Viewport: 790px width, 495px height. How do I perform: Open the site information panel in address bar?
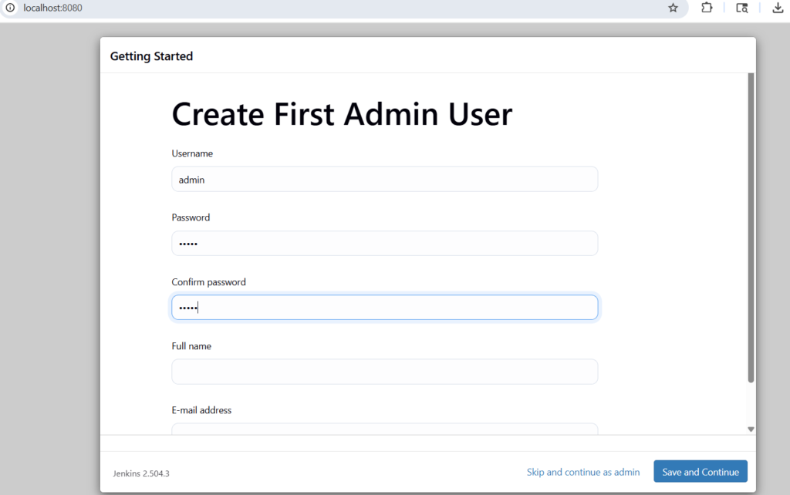tap(8, 8)
